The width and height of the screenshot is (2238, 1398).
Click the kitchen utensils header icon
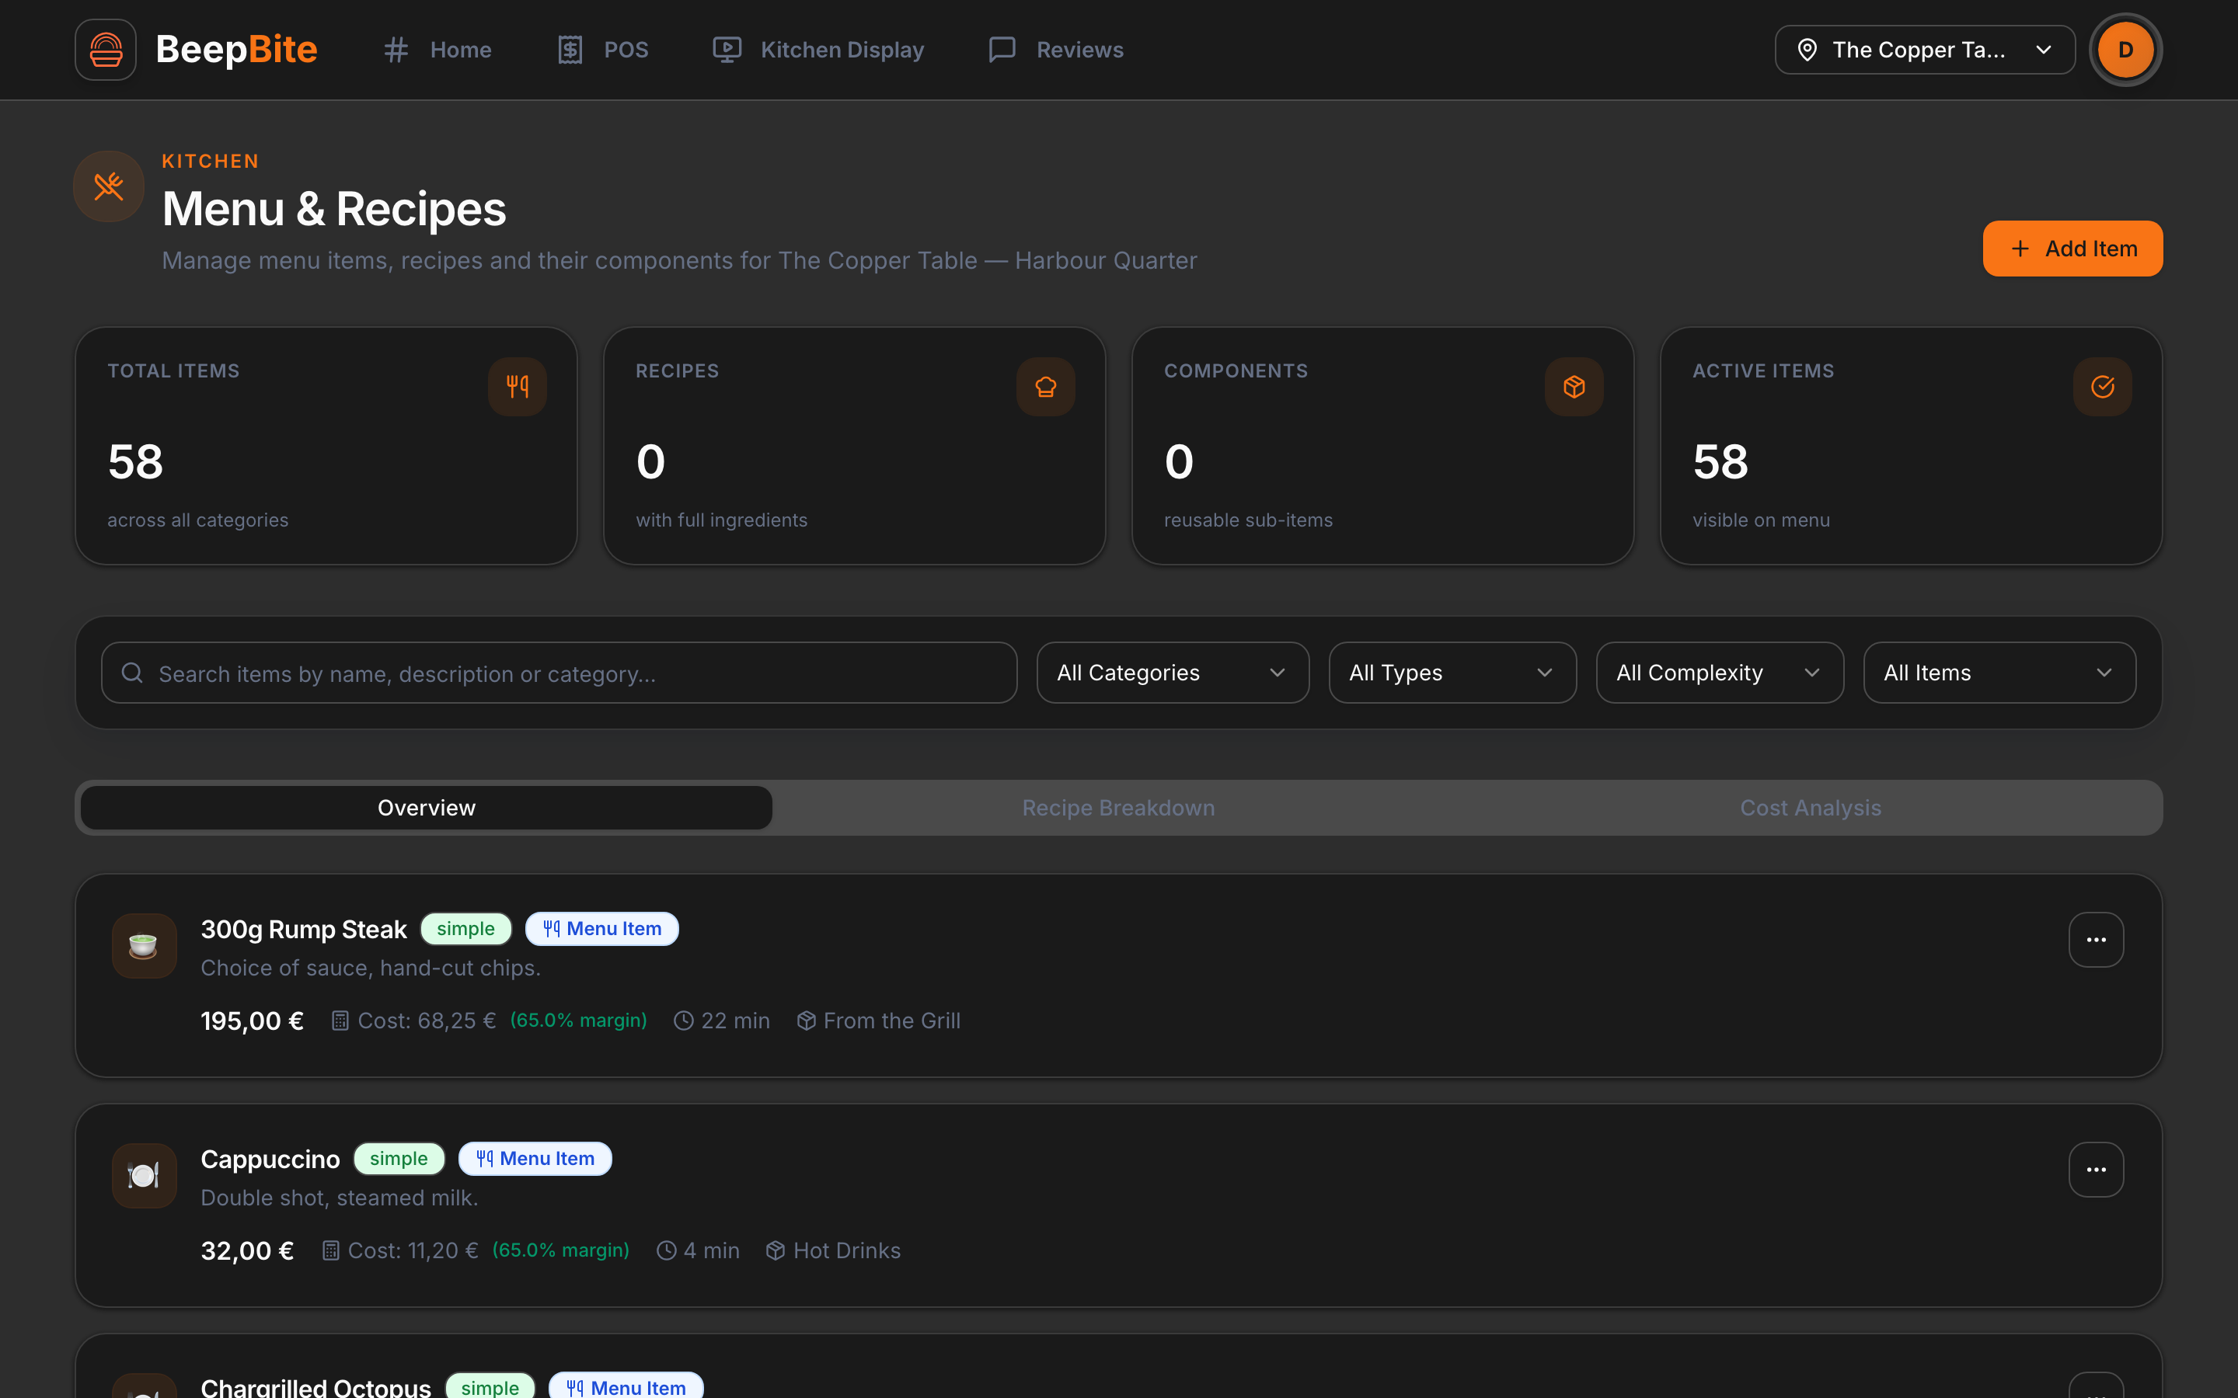coord(109,186)
